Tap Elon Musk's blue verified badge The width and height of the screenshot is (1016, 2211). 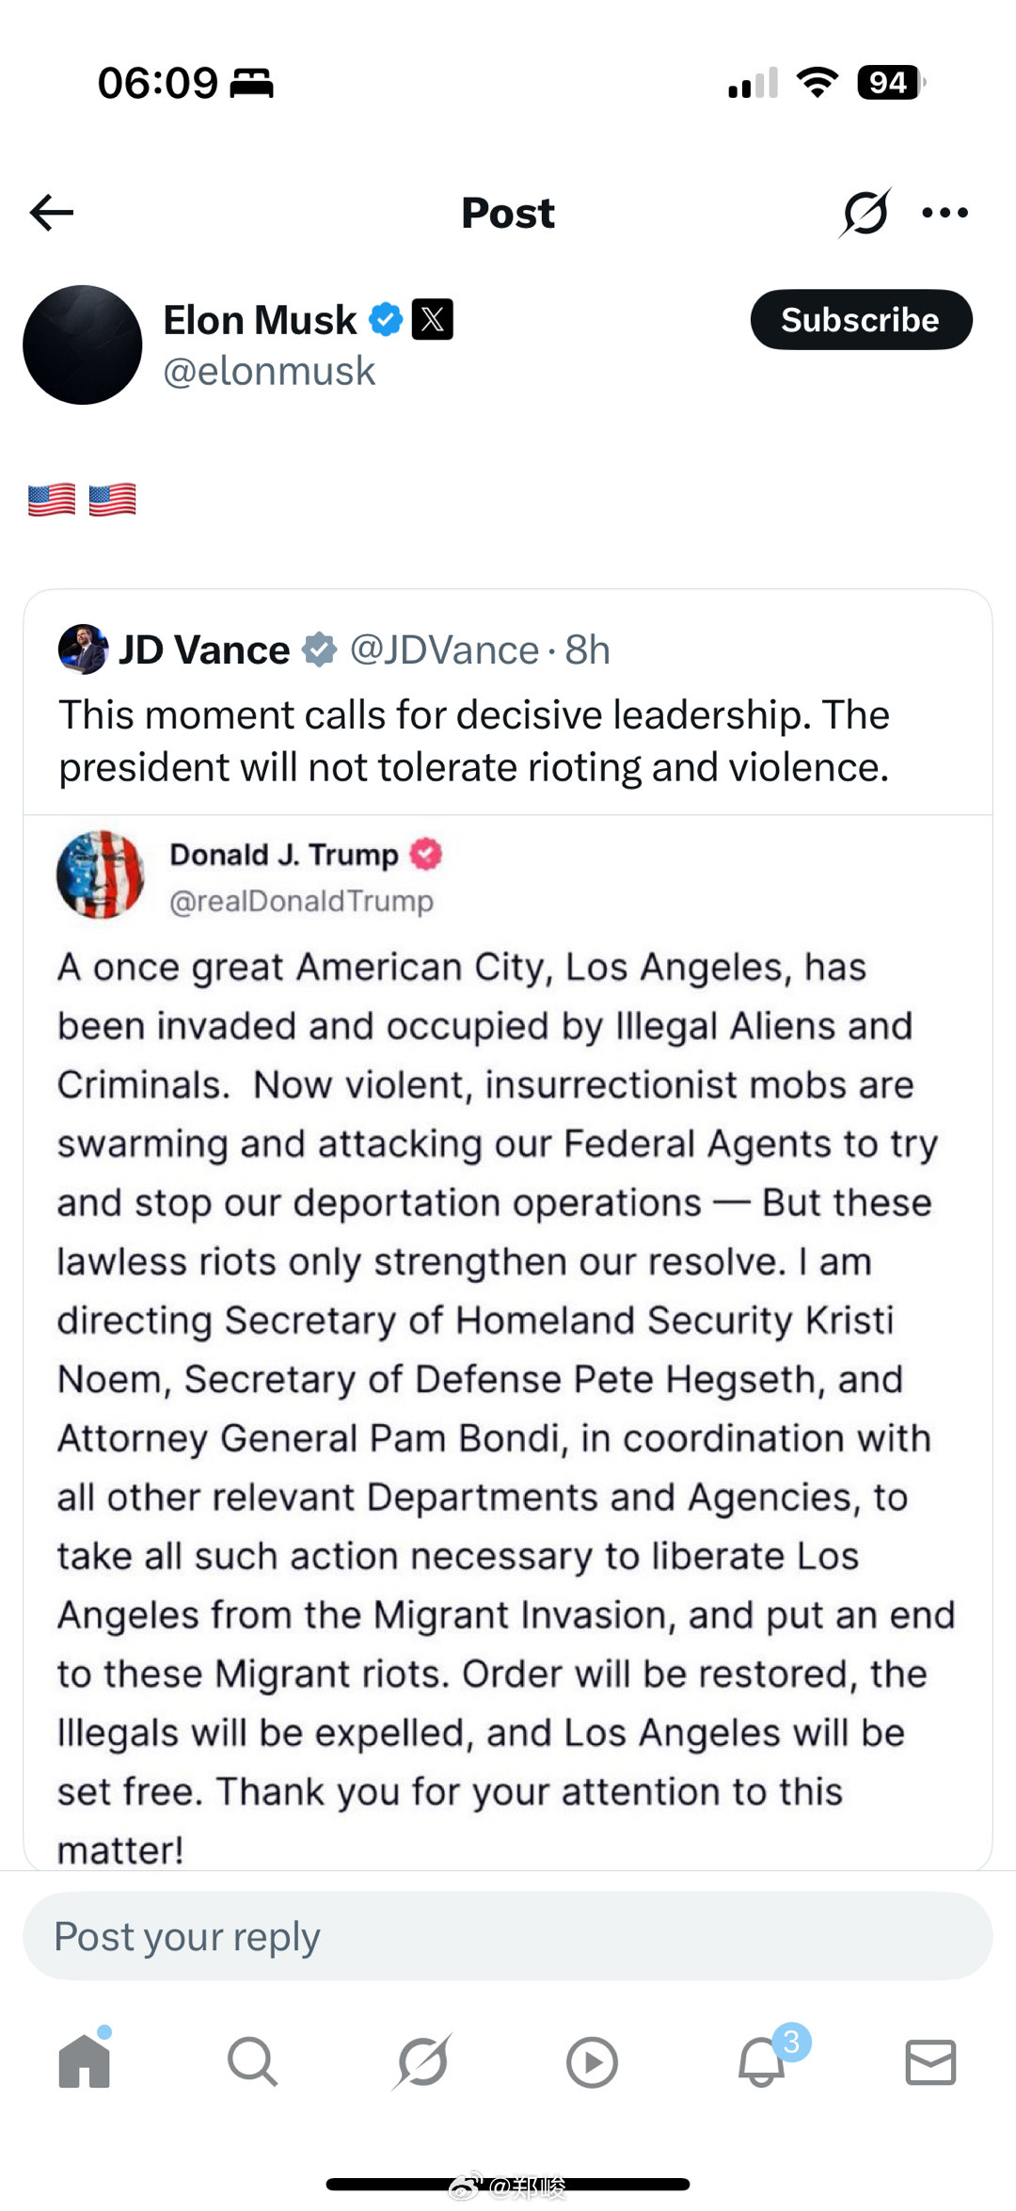(386, 319)
